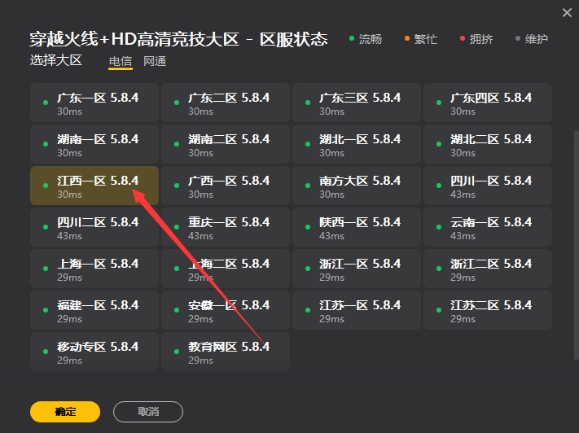Select server 上海一区 5.8.4
The height and width of the screenshot is (433, 579).
(x=94, y=269)
